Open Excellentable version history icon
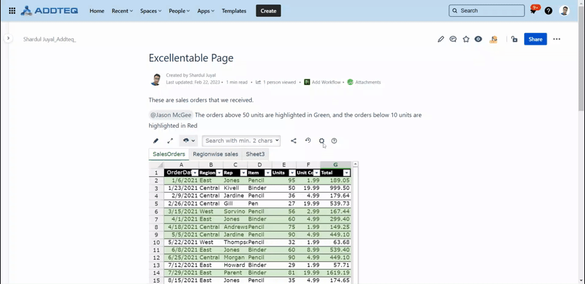 tap(308, 140)
